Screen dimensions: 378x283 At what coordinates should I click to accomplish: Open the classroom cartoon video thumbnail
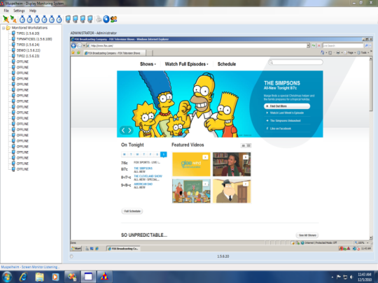[x=191, y=191]
